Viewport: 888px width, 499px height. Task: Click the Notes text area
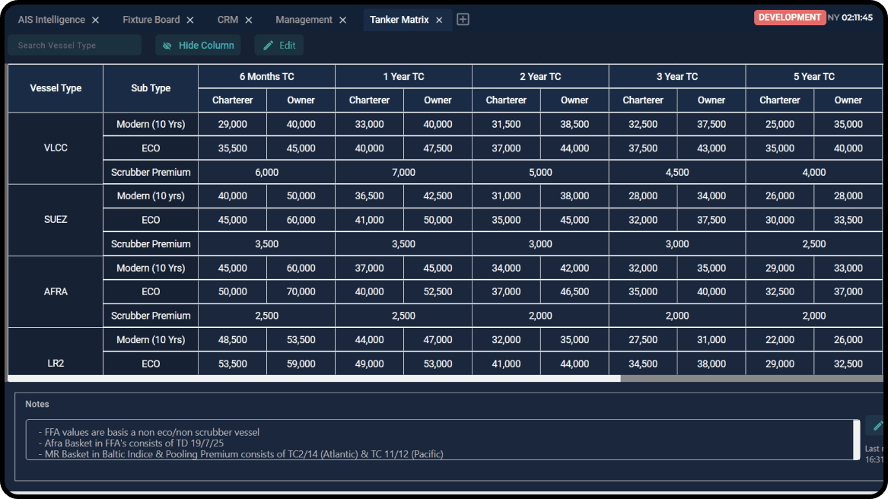(440, 440)
